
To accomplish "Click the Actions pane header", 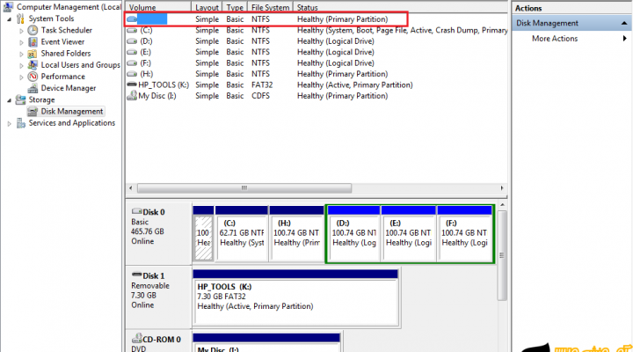I will coord(571,8).
